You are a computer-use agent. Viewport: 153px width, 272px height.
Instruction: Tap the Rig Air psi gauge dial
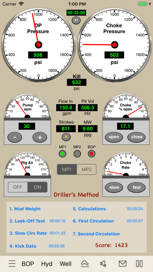tap(27, 164)
